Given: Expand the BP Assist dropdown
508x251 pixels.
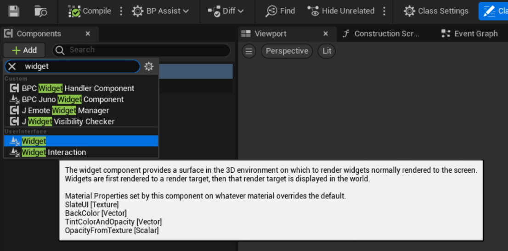Looking at the screenshot, I should coord(160,11).
